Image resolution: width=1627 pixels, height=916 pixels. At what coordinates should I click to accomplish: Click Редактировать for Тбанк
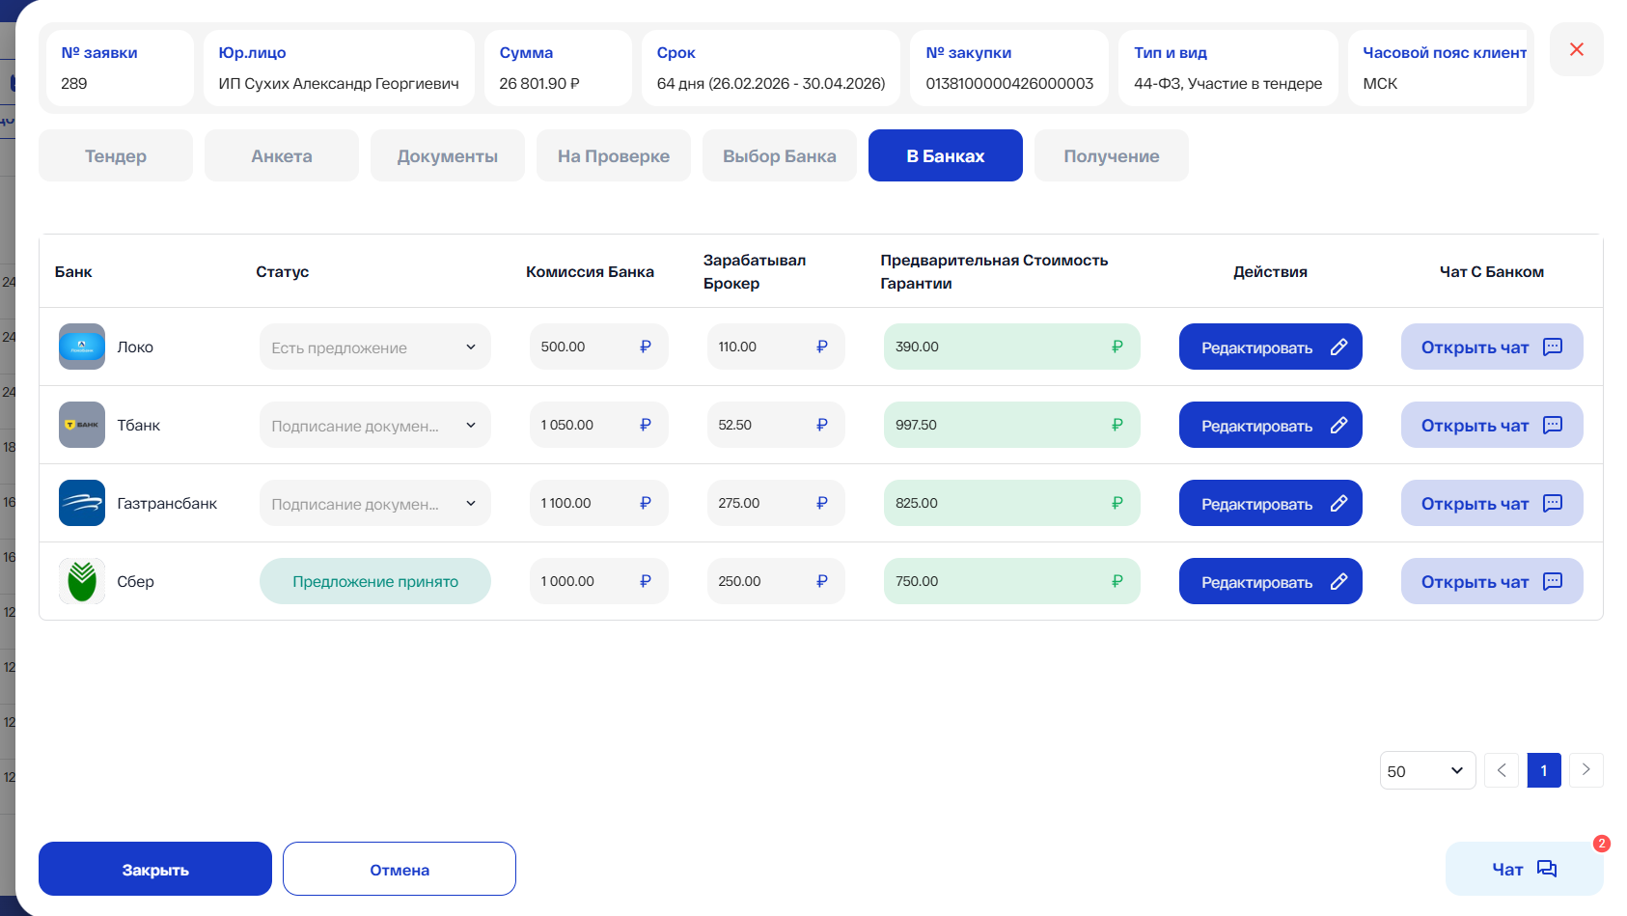[x=1271, y=425]
